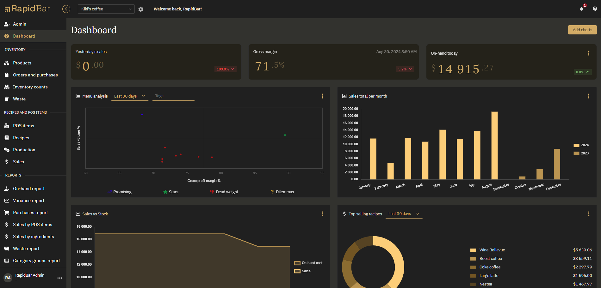Open the Kiki's coffee venue dropdown
Viewport: 601px width, 288px height.
[x=106, y=9]
